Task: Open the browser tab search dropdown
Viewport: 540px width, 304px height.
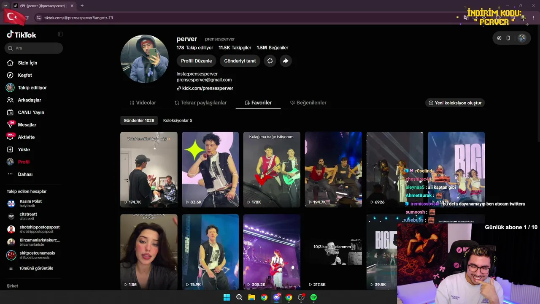Action: (5, 6)
